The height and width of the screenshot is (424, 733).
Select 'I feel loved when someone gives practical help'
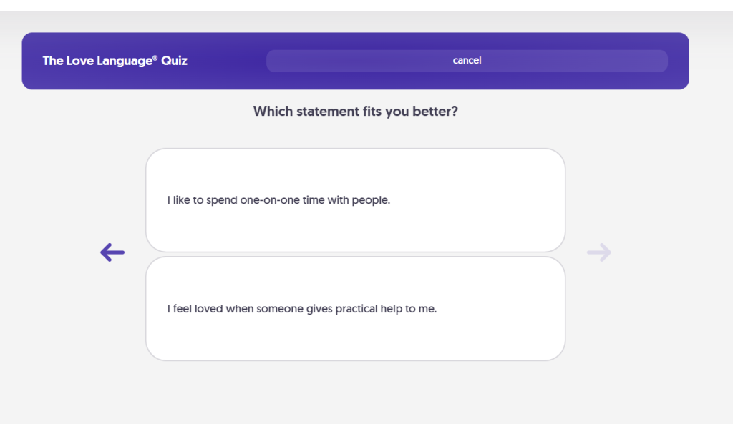(x=355, y=309)
